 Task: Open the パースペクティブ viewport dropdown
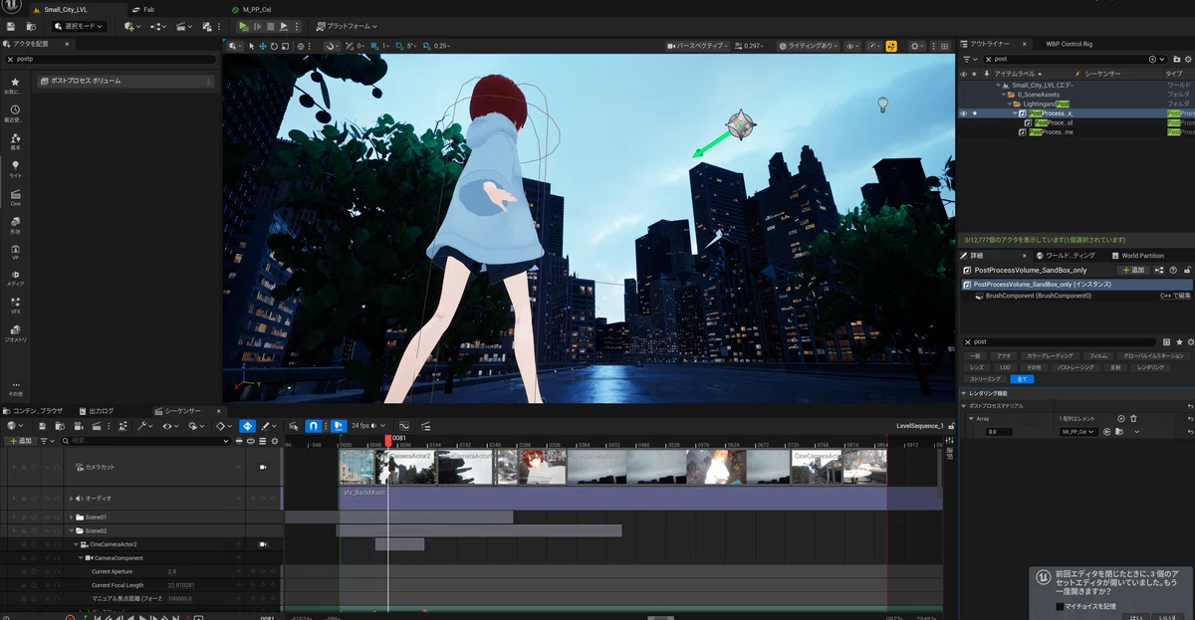699,46
